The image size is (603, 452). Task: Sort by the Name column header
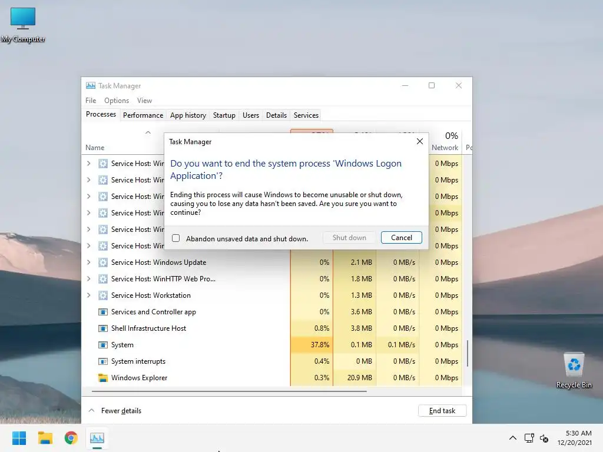95,148
